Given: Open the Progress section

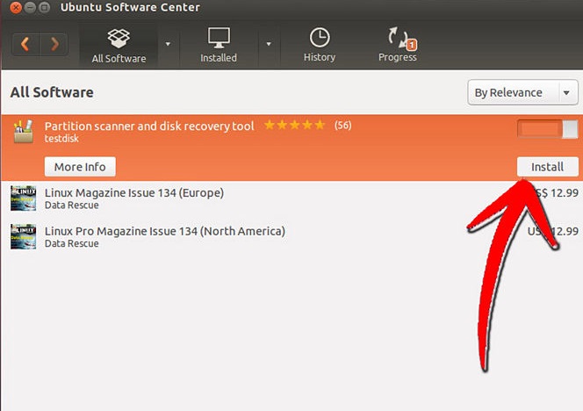Looking at the screenshot, I should (398, 46).
